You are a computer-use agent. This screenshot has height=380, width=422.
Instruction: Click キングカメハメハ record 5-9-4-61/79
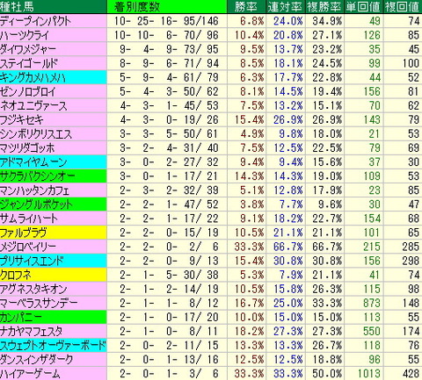coord(169,77)
